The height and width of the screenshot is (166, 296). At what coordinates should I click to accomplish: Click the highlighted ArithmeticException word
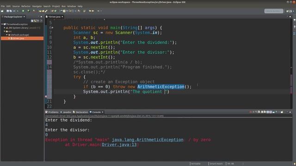click(x=160, y=87)
